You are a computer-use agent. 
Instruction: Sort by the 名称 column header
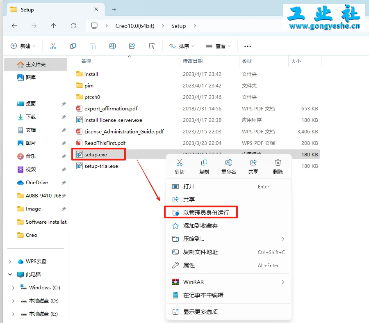(86, 61)
